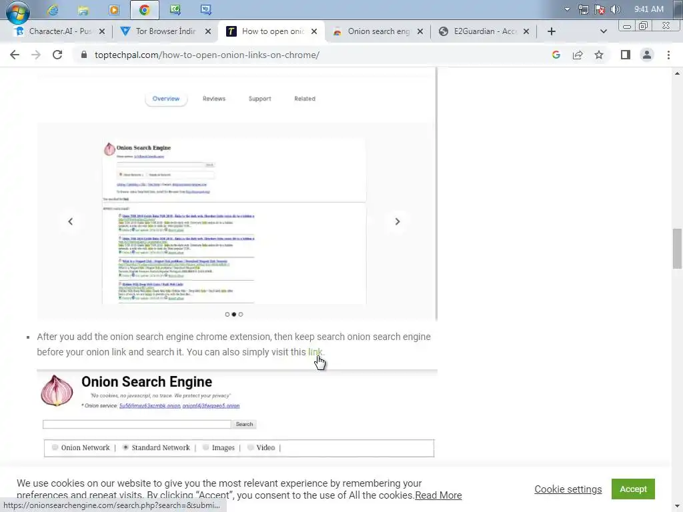Open the Chrome profile avatar

(x=647, y=55)
